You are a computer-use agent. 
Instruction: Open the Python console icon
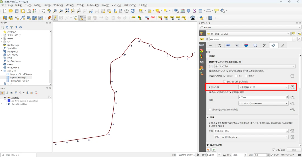tap(201, 18)
